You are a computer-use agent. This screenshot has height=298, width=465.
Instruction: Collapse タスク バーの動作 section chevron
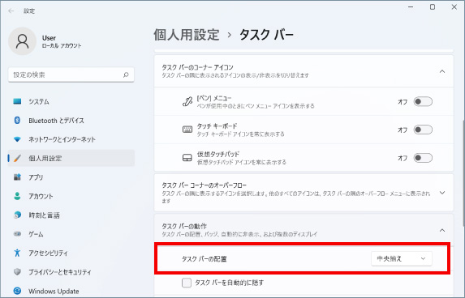442,230
